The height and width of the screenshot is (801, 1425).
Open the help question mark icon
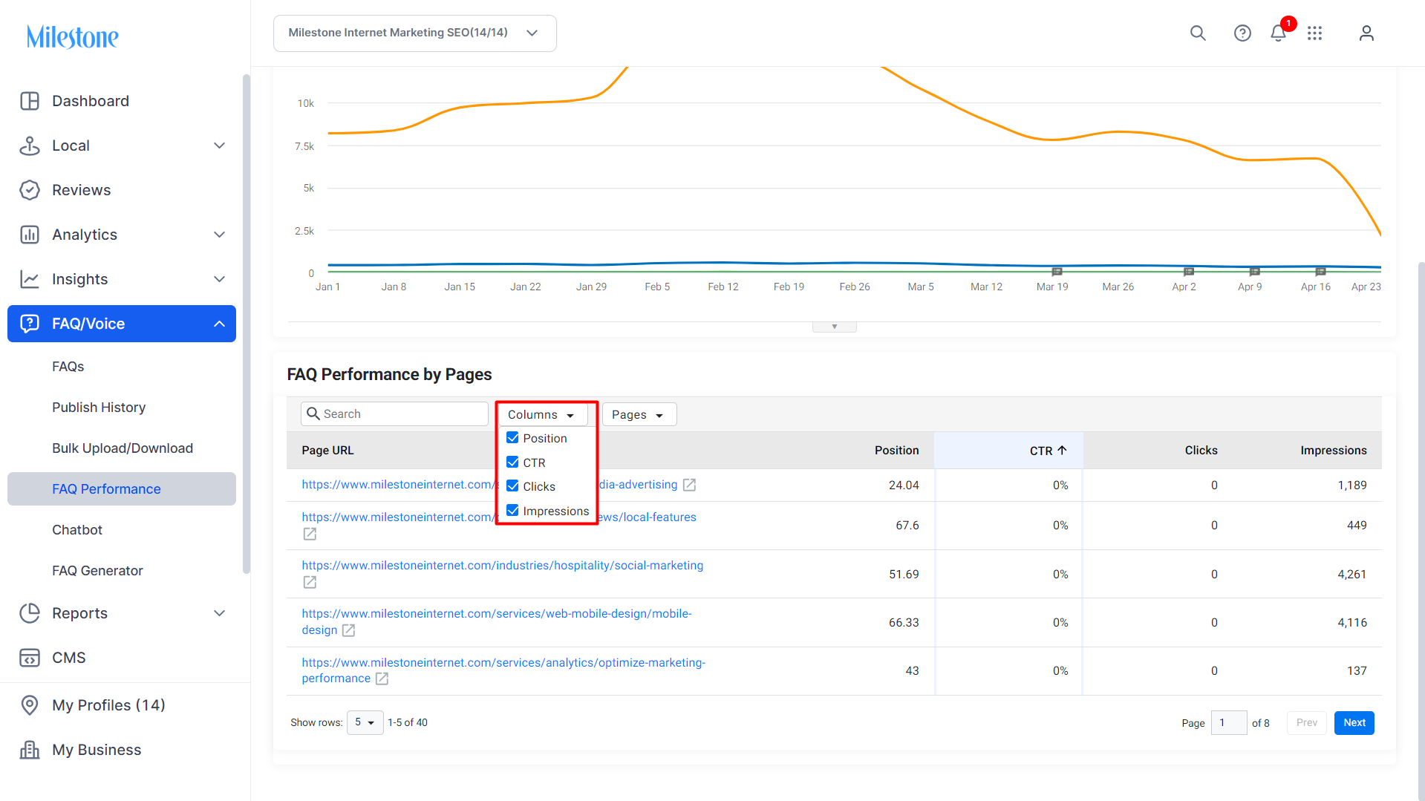pyautogui.click(x=1242, y=33)
